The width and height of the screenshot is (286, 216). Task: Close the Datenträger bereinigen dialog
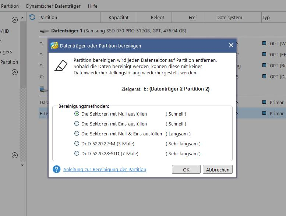[231, 45]
